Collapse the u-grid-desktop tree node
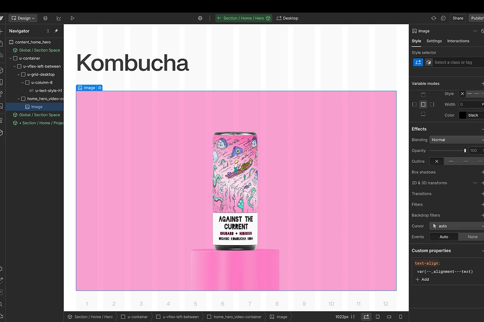Viewport: 484px width, 322px height. click(x=18, y=75)
